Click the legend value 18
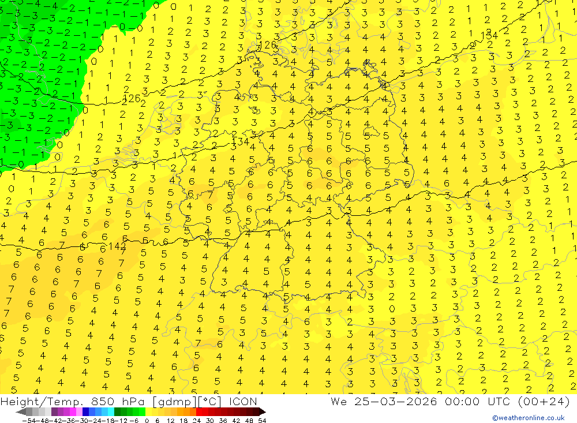Viewport: 577px width, 423px height. [183, 421]
